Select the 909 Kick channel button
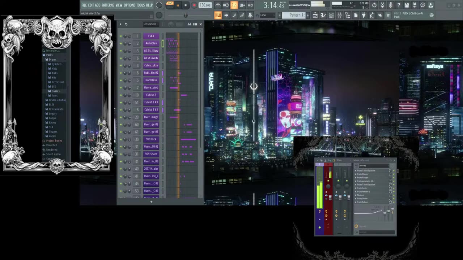Image resolution: width=463 pixels, height=260 pixels. coord(151,139)
